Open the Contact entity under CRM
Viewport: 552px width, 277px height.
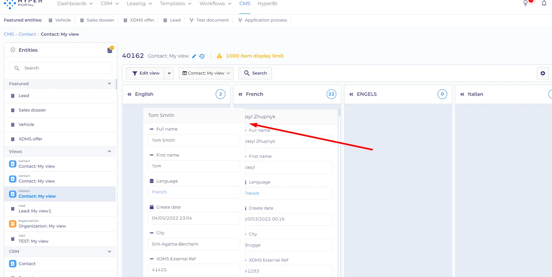60,264
